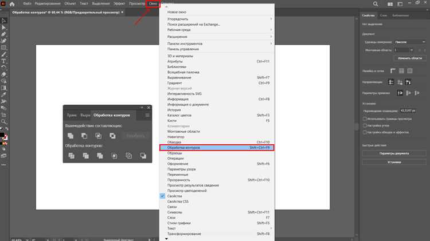Select the Selection tool arrow
The height and width of the screenshot is (241, 430).
click(x=3, y=21)
